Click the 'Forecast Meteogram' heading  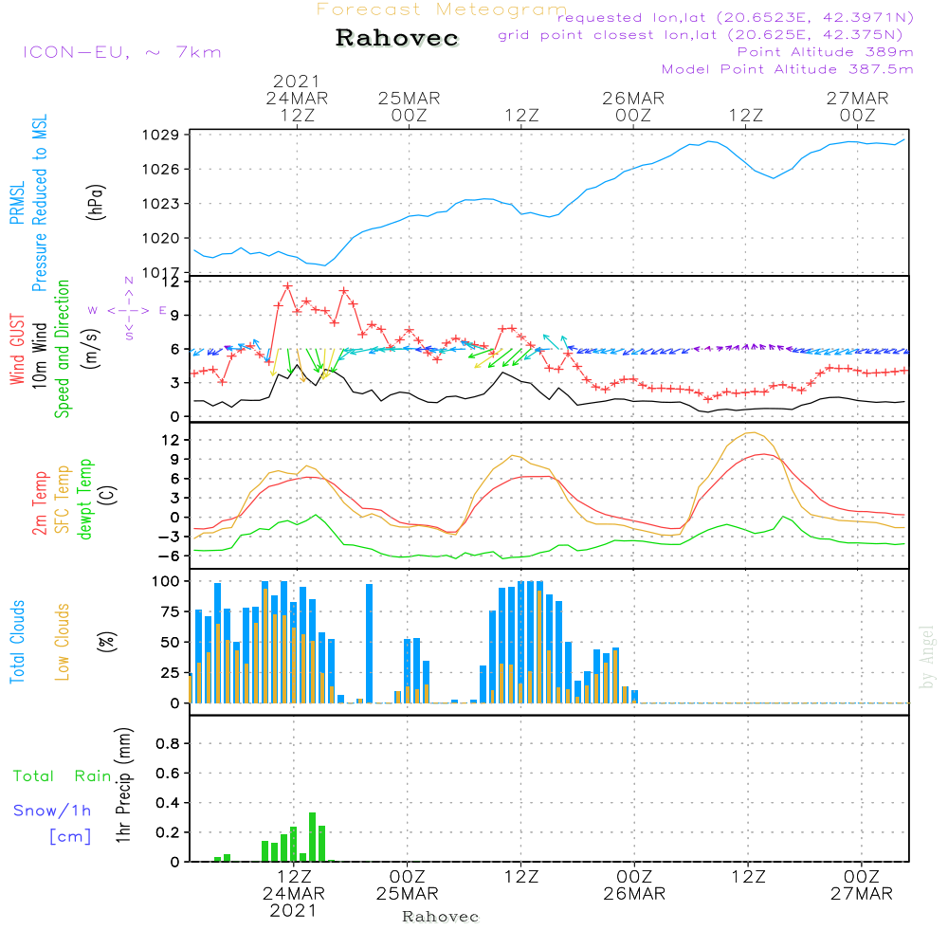442,9
